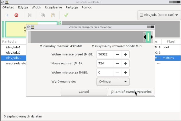Click the Zmień rozmiar/przenieś button
Screen dimensions: 181x121
131,92
